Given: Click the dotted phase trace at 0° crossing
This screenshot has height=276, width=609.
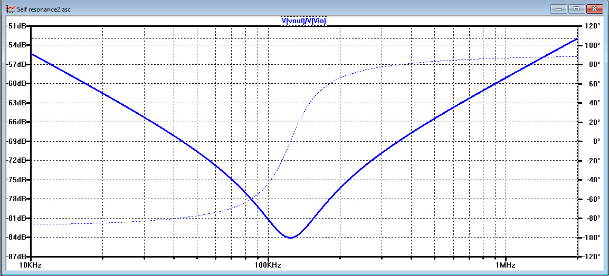Looking at the screenshot, I should [291, 141].
